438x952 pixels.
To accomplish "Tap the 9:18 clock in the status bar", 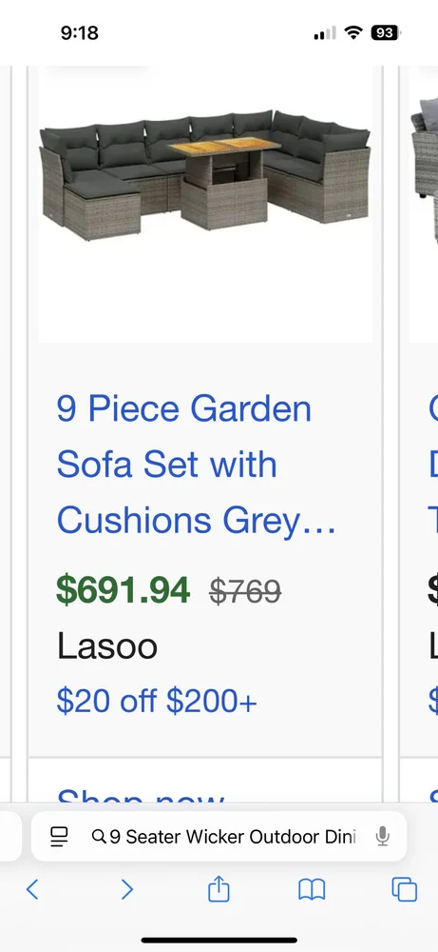I will pos(80,32).
